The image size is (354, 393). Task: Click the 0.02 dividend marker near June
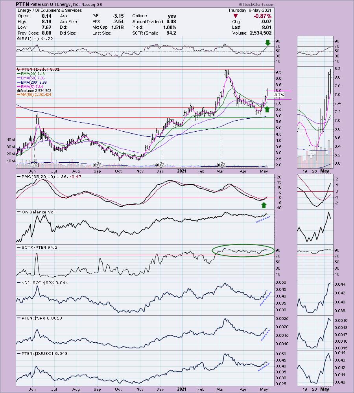[34, 165]
